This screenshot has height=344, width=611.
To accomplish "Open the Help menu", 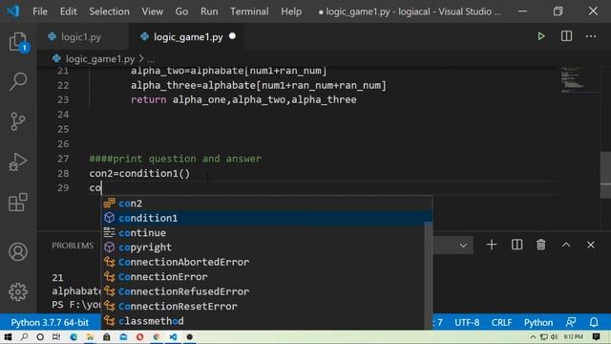I will pos(291,11).
